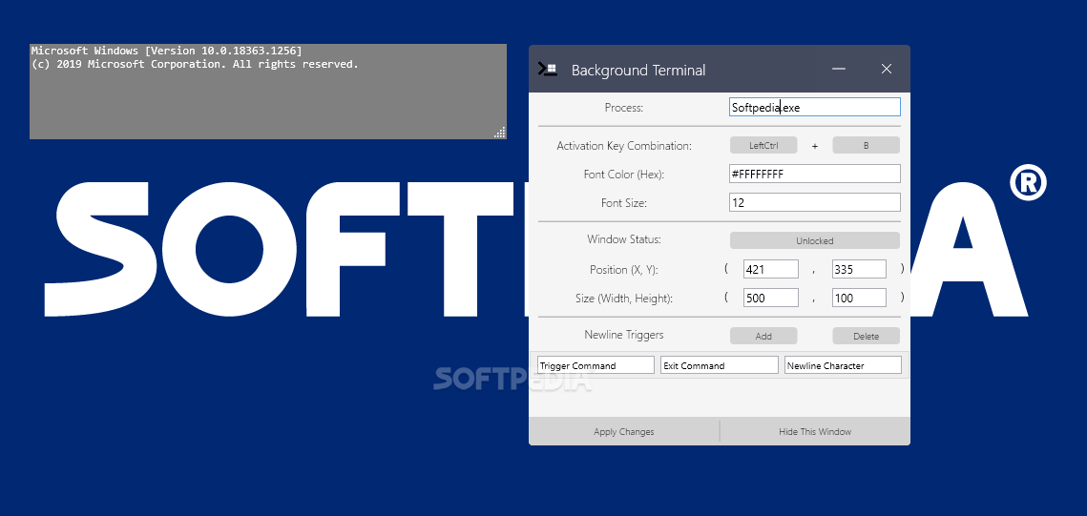Add a new newline trigger

pos(763,336)
